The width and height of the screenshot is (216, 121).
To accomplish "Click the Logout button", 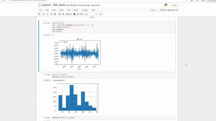I will pos(174,5).
